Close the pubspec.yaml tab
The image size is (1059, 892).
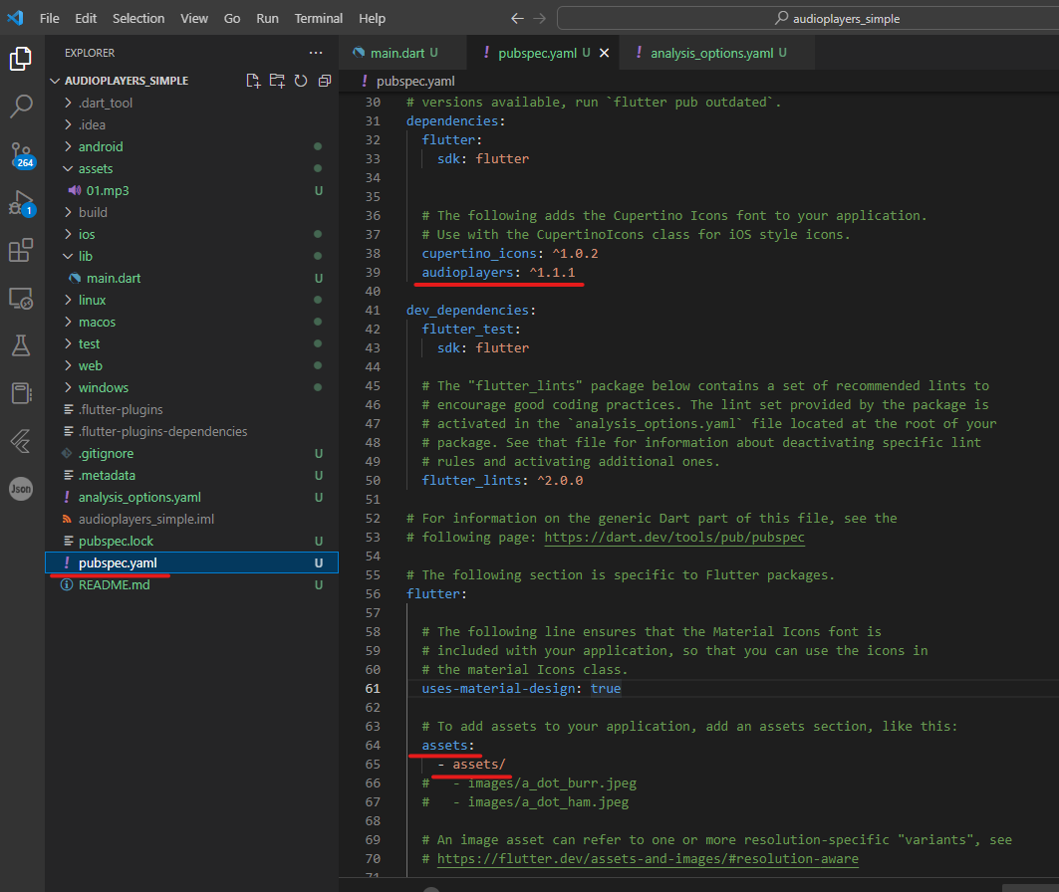pos(605,53)
